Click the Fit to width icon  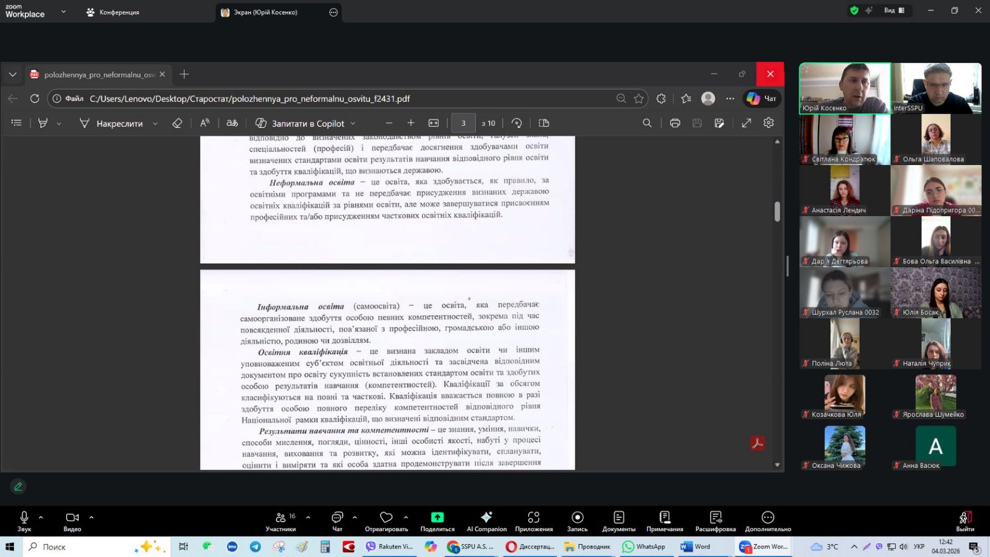tap(434, 123)
